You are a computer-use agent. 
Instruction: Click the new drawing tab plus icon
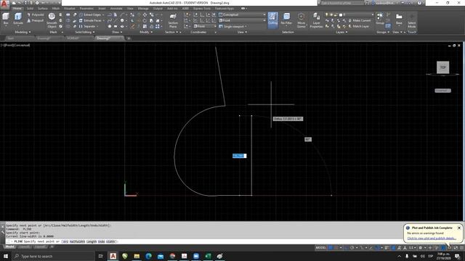click(x=129, y=38)
